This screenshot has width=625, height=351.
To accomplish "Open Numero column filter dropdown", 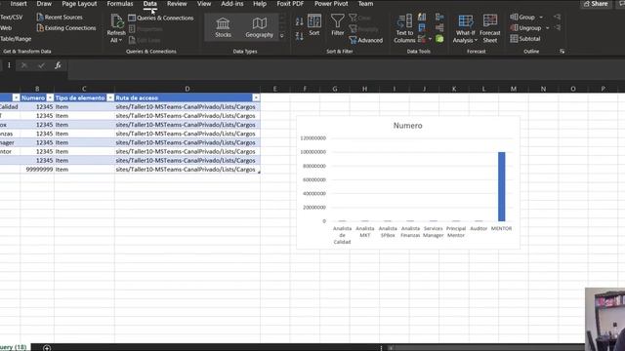I will point(50,97).
